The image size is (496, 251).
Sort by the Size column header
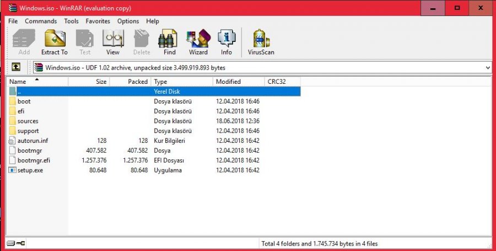pyautogui.click(x=89, y=81)
